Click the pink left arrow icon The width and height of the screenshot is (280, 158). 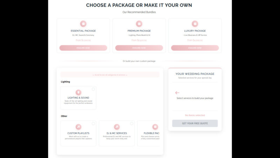tap(177, 93)
